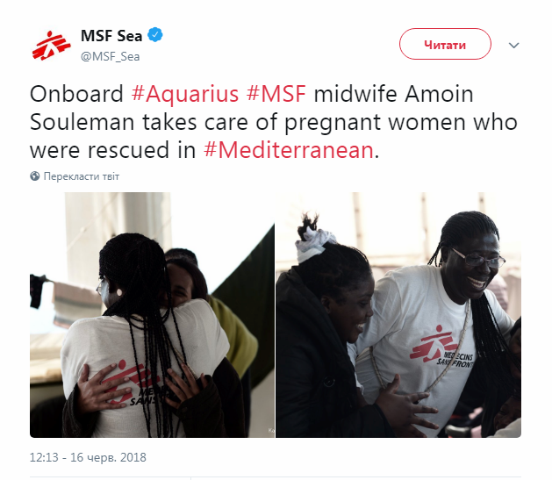Click the words women who in the tweet
Image resolution: width=552 pixels, height=480 pixels.
tap(453, 122)
